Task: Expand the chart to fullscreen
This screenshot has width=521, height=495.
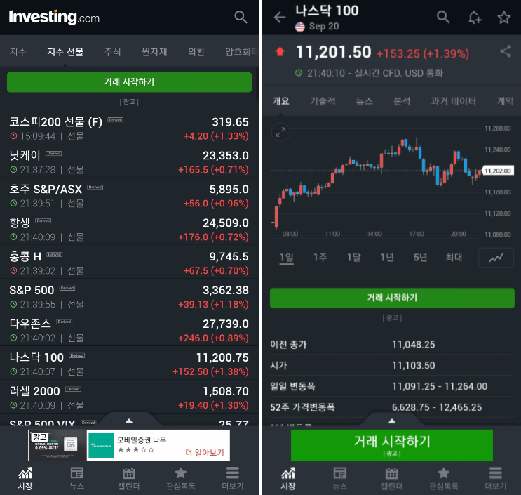Action: tap(280, 132)
